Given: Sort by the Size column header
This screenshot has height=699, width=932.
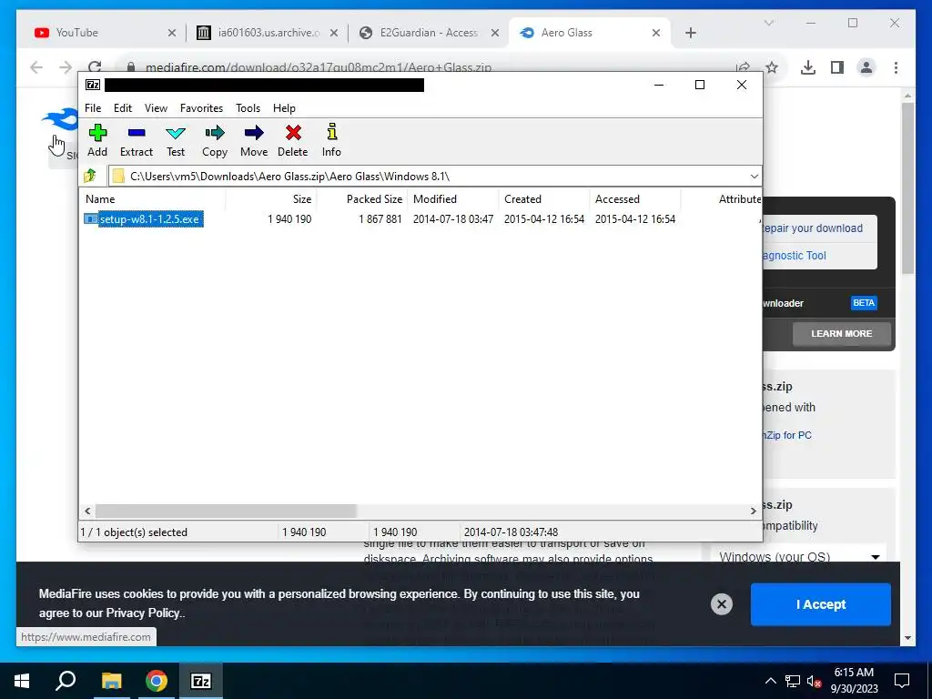Looking at the screenshot, I should 271,199.
